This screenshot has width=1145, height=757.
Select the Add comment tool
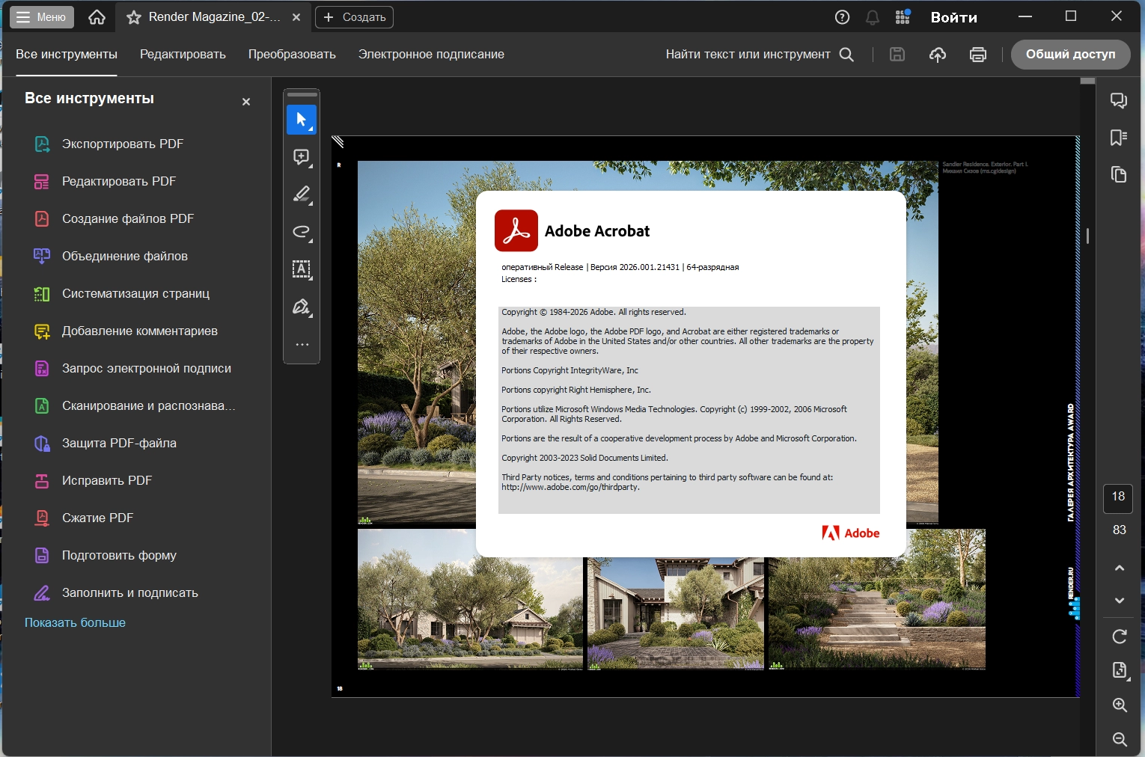[301, 157]
